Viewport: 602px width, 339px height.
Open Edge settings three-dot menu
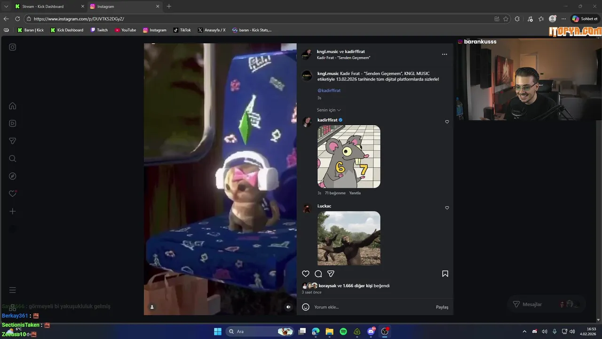point(563,19)
